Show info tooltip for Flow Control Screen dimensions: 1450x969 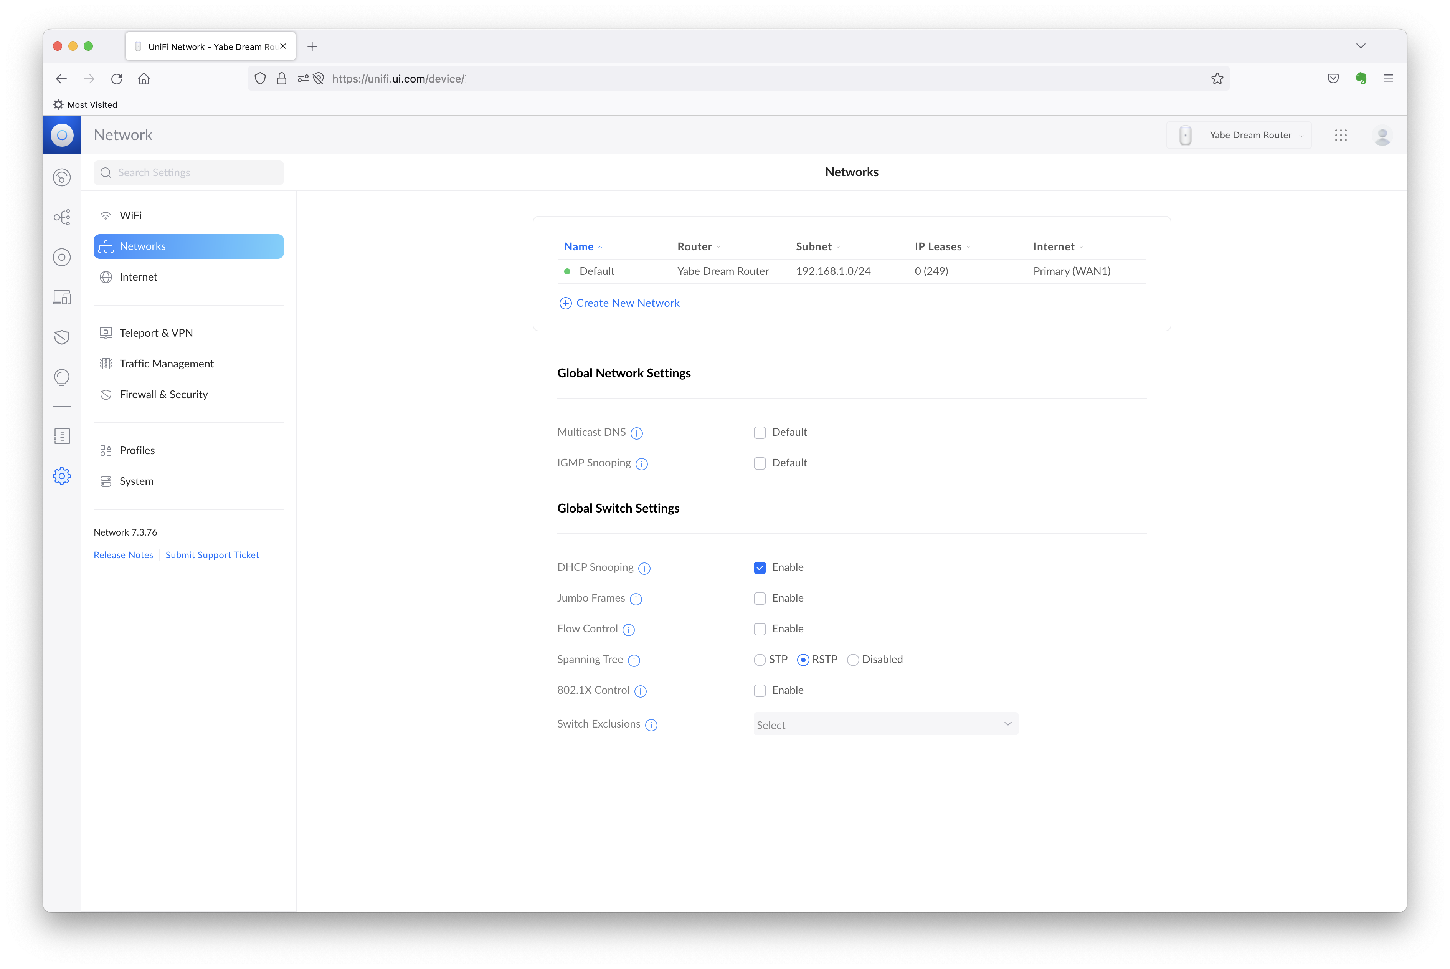click(x=628, y=630)
